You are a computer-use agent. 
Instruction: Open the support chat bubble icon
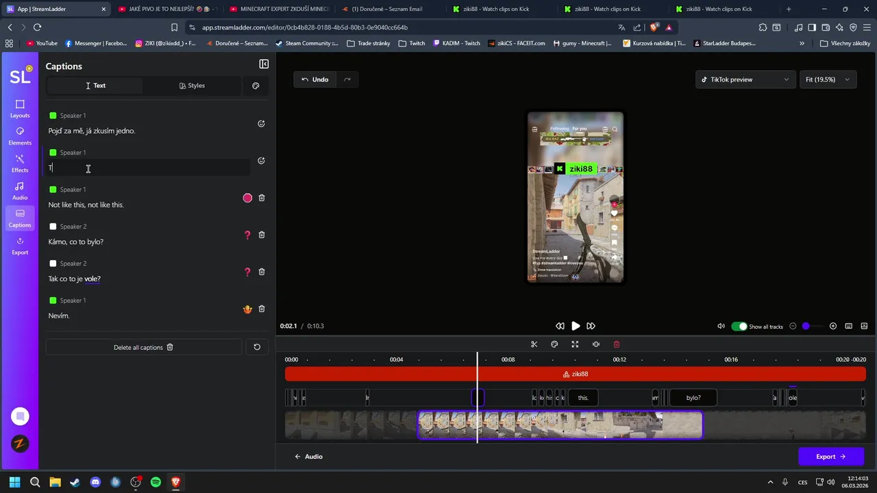point(20,416)
